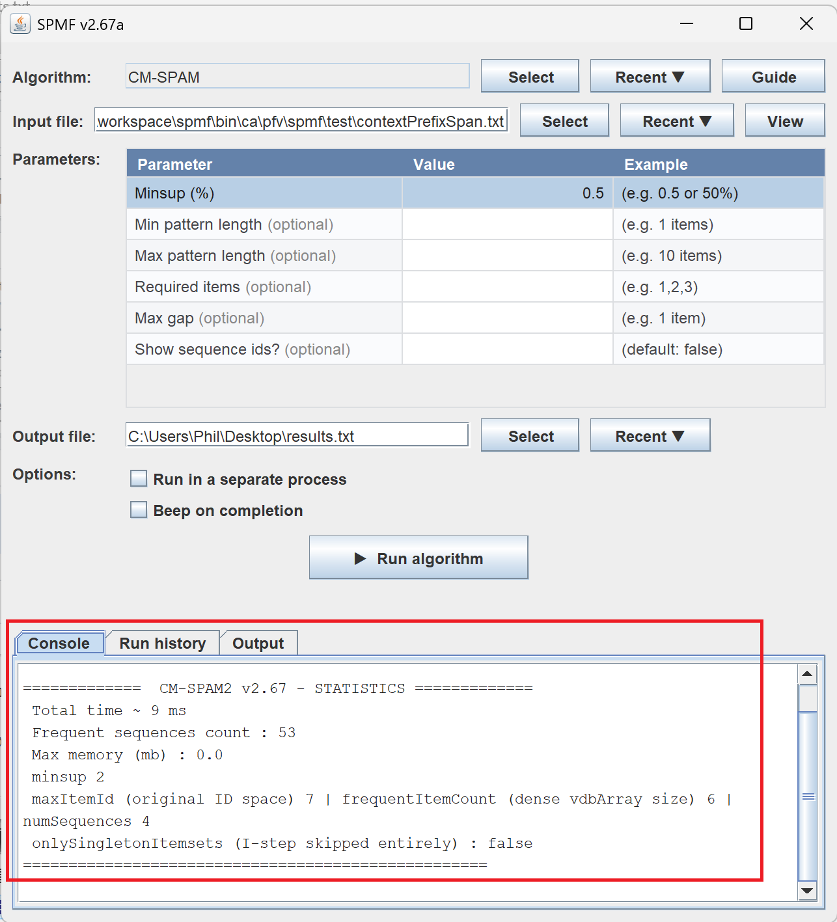The image size is (837, 922).
Task: Click Required items value cell
Action: [508, 287]
